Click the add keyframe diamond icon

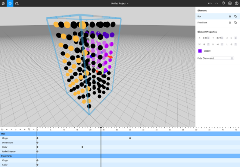[x=25, y=129]
